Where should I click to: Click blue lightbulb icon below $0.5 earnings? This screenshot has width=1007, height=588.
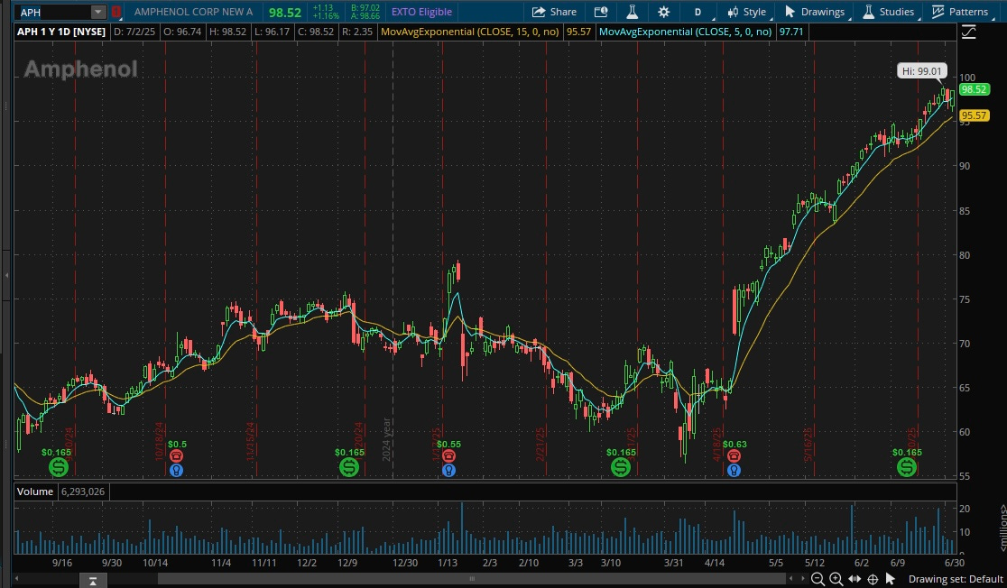pyautogui.click(x=176, y=471)
